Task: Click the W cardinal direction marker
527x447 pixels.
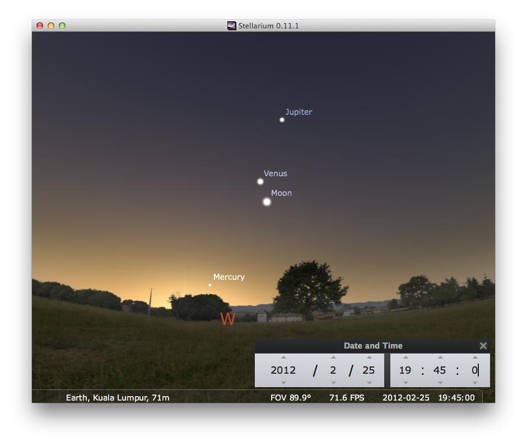Action: coord(227,319)
